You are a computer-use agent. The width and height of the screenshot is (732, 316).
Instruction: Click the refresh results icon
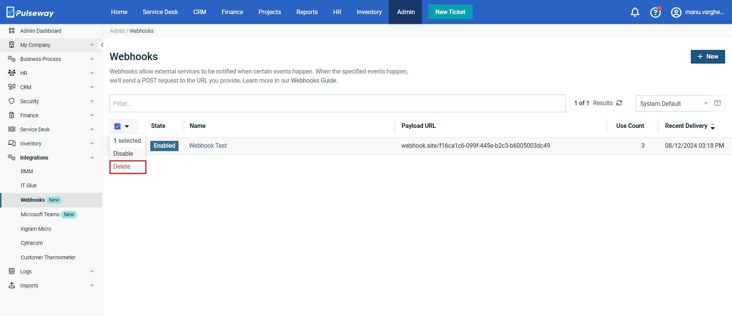(x=619, y=103)
